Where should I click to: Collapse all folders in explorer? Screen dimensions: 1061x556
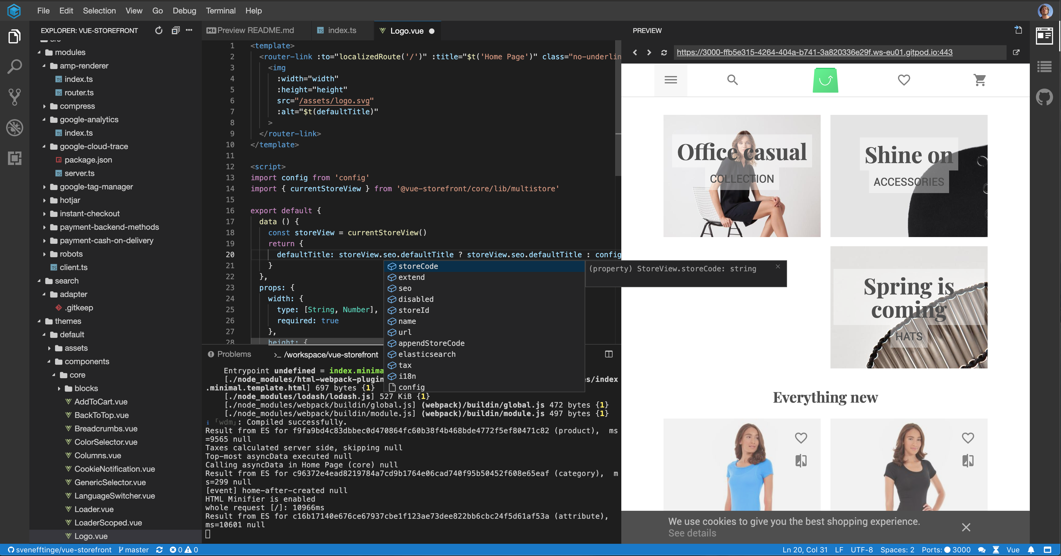pyautogui.click(x=176, y=31)
